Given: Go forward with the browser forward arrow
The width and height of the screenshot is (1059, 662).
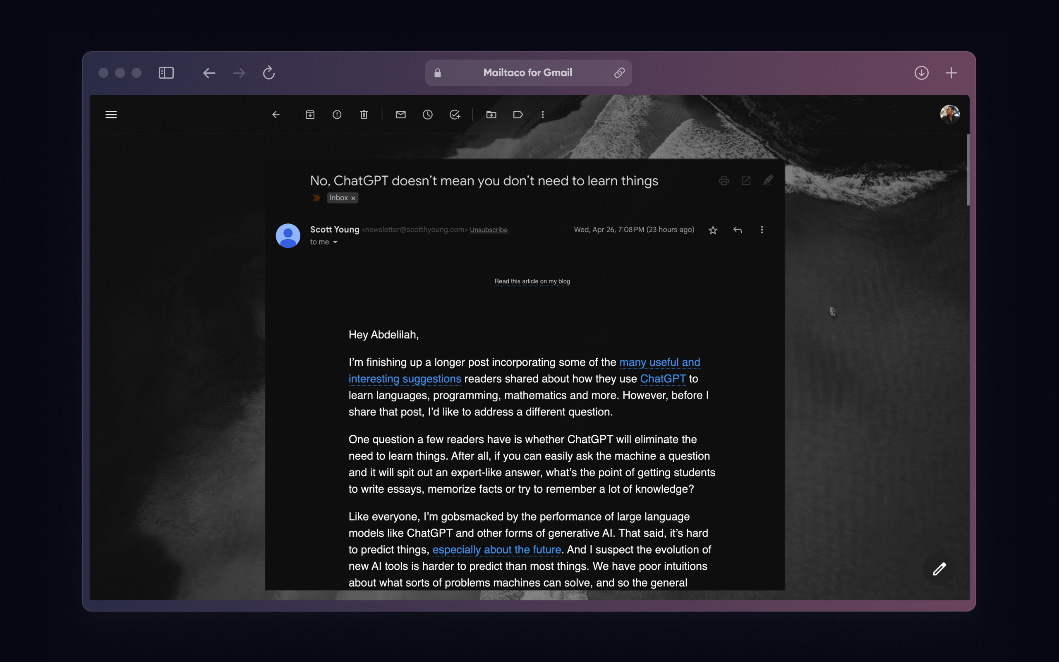Looking at the screenshot, I should point(239,73).
